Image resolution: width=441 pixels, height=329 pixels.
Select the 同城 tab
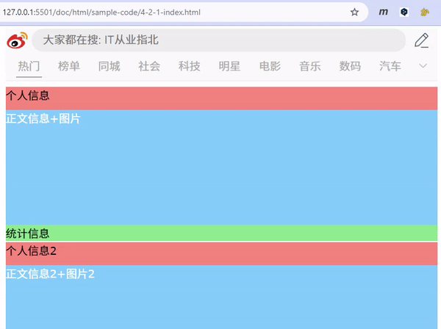click(x=110, y=66)
